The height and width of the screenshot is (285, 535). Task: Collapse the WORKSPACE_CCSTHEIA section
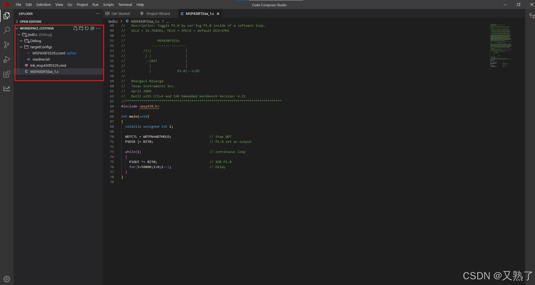pos(17,28)
